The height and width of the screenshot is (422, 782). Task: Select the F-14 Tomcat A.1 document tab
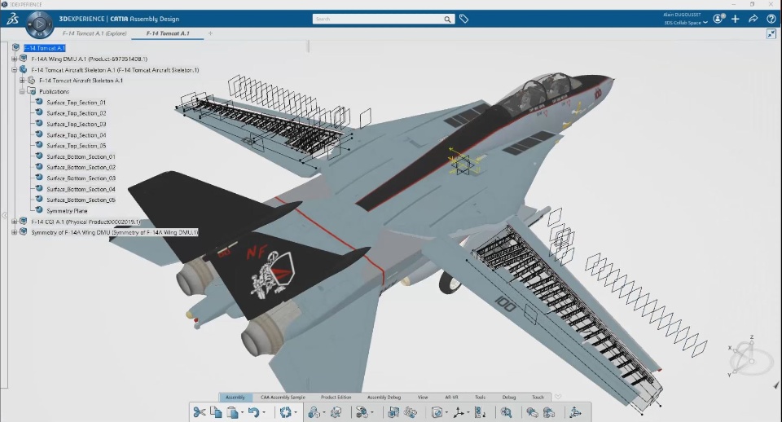click(168, 33)
